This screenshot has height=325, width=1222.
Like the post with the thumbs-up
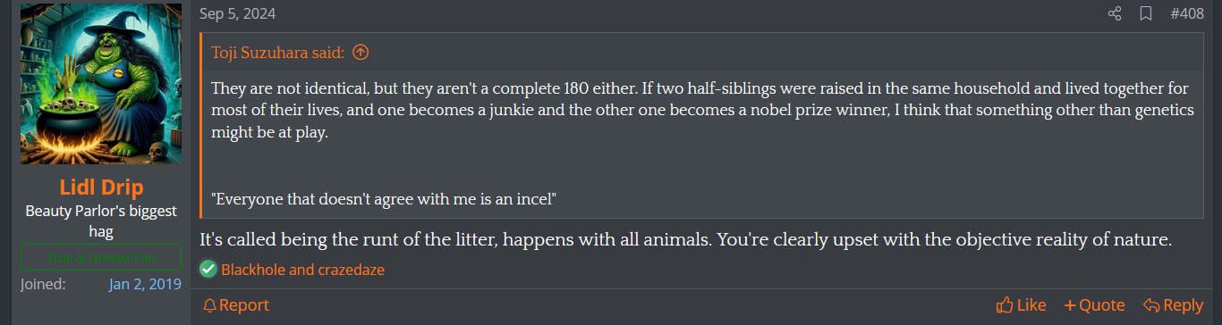click(x=1022, y=305)
